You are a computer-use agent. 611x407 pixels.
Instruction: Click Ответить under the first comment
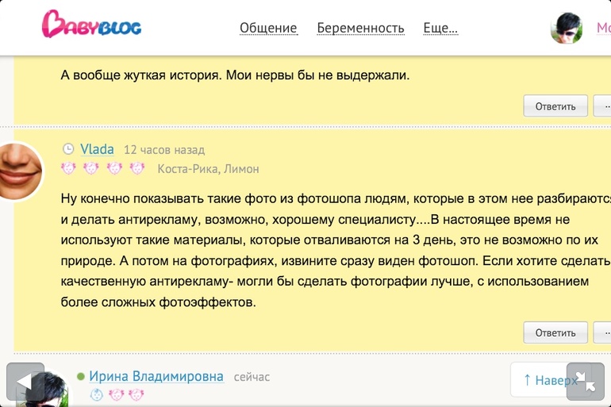pyautogui.click(x=555, y=106)
